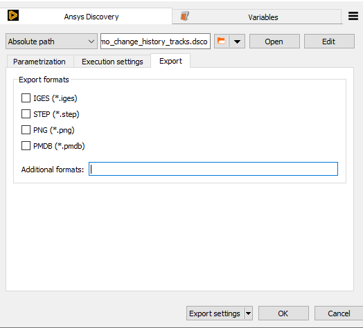
Task: Click the Ansys Discovery logo icon
Action: click(13, 15)
